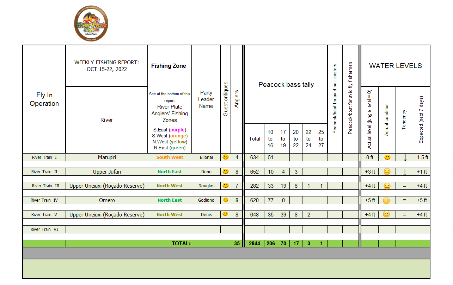Click guest critique smiley in Douglas row
Image resolution: width=453 pixels, height=285 pixels.
pos(226,186)
